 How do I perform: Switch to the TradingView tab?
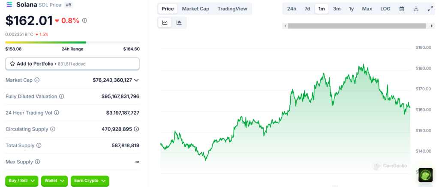pos(232,9)
